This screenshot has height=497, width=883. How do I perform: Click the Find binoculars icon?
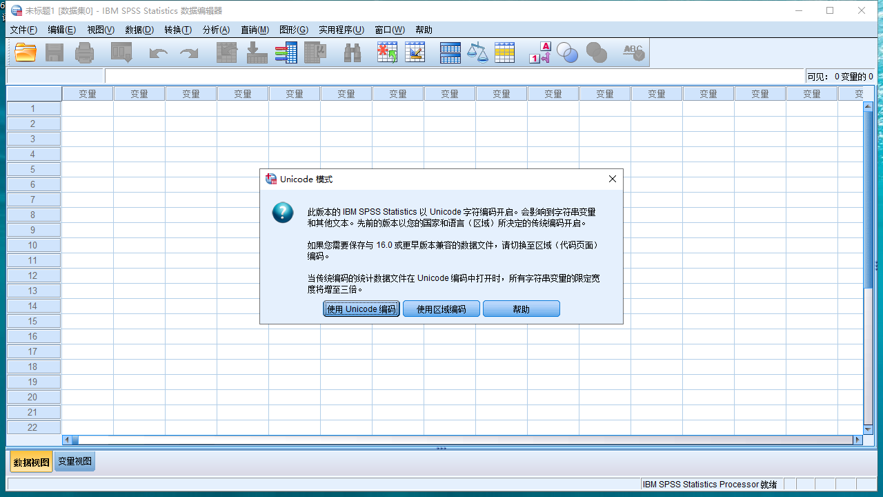353,52
